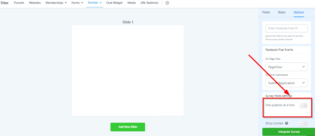
Task: Click the Sticky Contact help icon
Action: (x=287, y=123)
